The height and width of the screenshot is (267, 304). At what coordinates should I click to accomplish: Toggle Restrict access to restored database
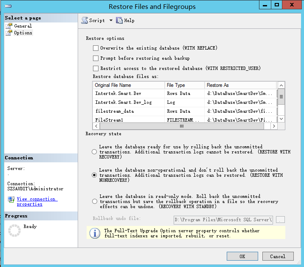(x=96, y=68)
